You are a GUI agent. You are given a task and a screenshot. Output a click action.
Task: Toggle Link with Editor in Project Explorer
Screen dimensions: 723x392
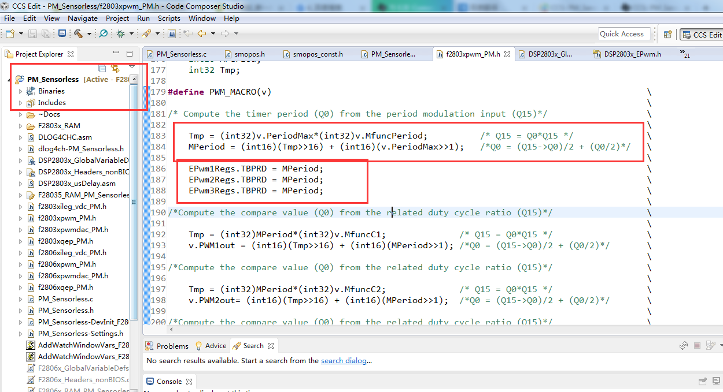(x=115, y=68)
